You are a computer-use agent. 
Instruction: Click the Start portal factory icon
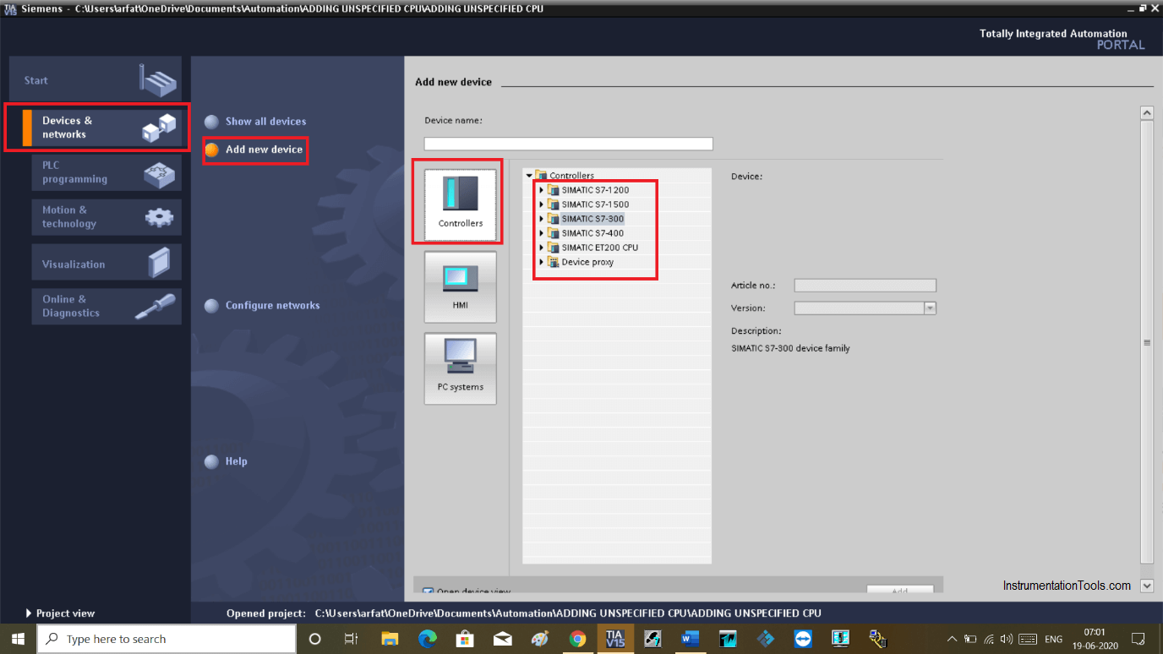(x=158, y=80)
